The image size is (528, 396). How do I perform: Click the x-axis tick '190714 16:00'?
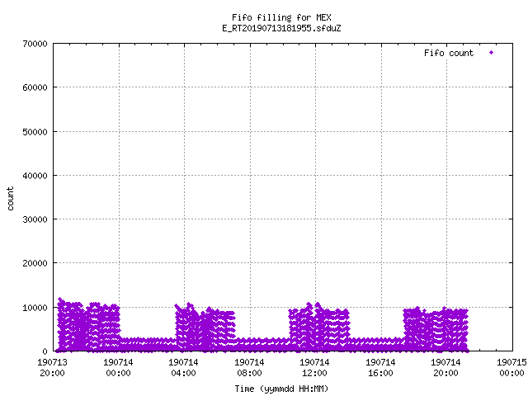pos(381,368)
